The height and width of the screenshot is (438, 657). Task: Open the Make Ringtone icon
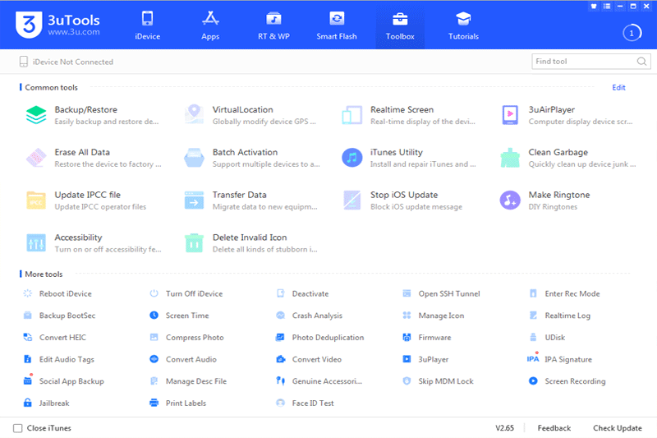510,201
